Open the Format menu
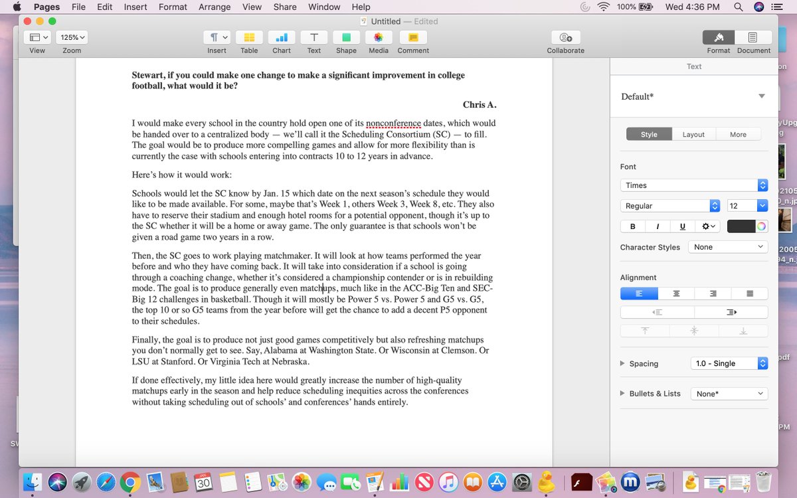Image resolution: width=797 pixels, height=498 pixels. [x=173, y=7]
